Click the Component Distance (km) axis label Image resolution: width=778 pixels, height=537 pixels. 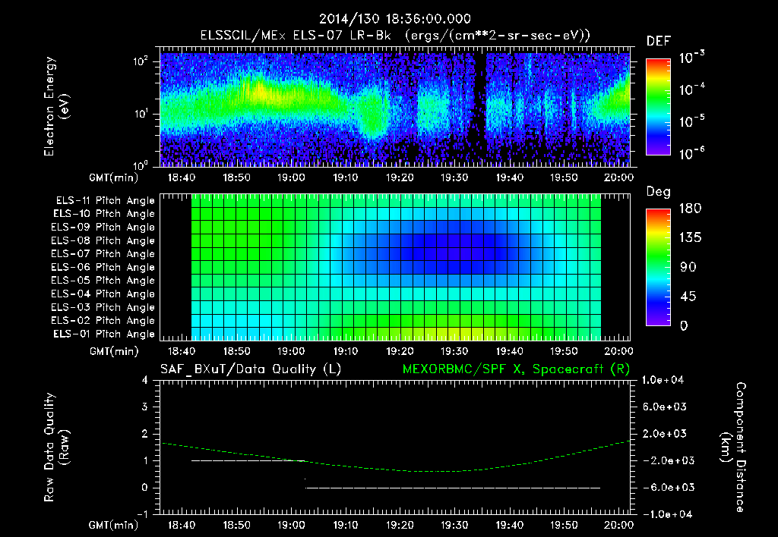[x=733, y=447]
